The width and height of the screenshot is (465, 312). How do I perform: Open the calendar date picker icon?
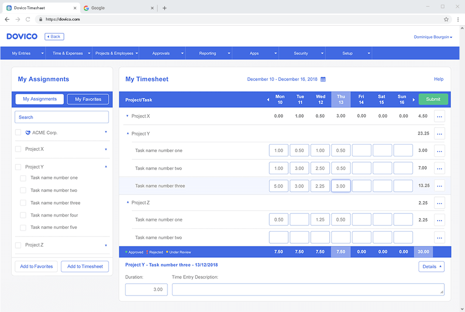323,79
